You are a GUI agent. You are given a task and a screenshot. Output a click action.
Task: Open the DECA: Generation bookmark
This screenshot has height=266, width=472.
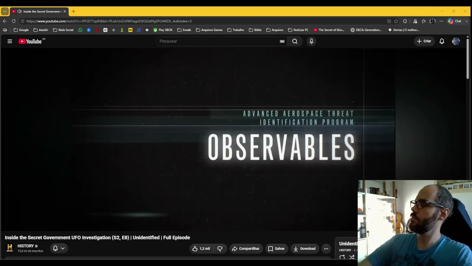pyautogui.click(x=366, y=30)
